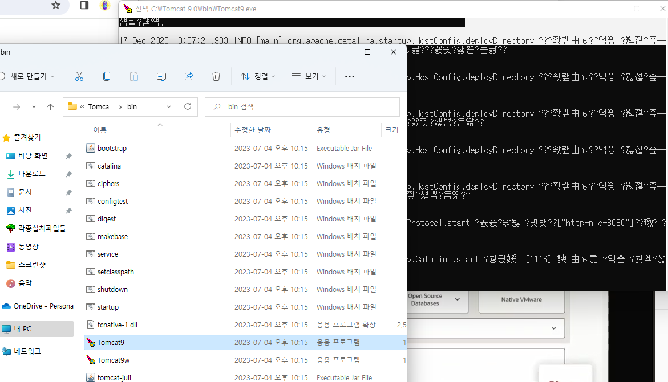
Task: Open 각종설치파일들 folder in navigation pane
Action: (x=42, y=228)
